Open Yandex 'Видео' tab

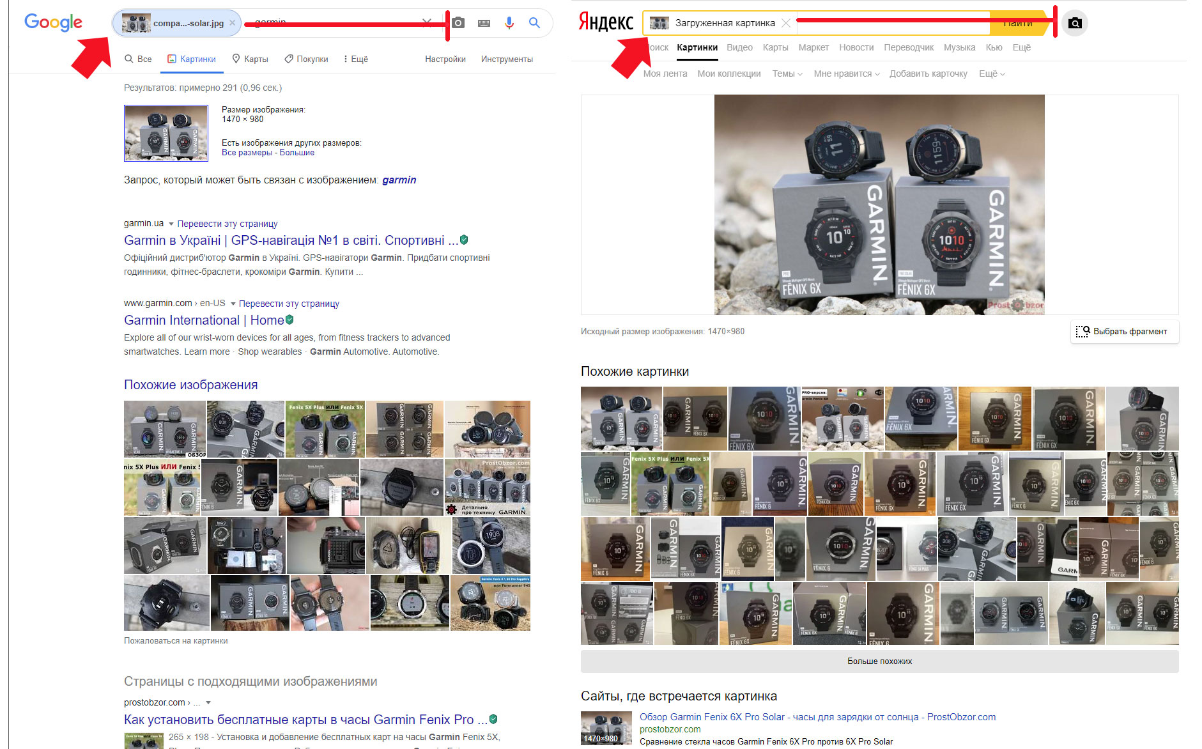[x=739, y=47]
